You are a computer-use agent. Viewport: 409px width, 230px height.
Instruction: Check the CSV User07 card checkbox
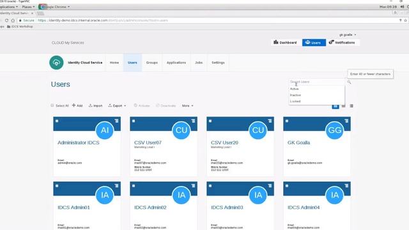(x=134, y=121)
